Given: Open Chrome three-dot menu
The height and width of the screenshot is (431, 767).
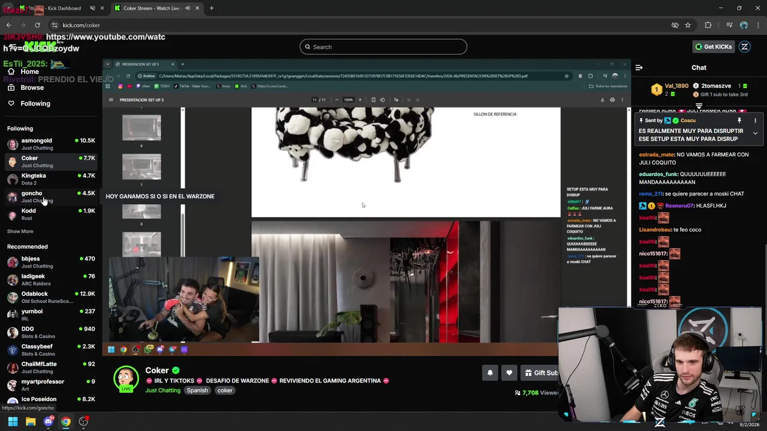Looking at the screenshot, I should (x=757, y=25).
